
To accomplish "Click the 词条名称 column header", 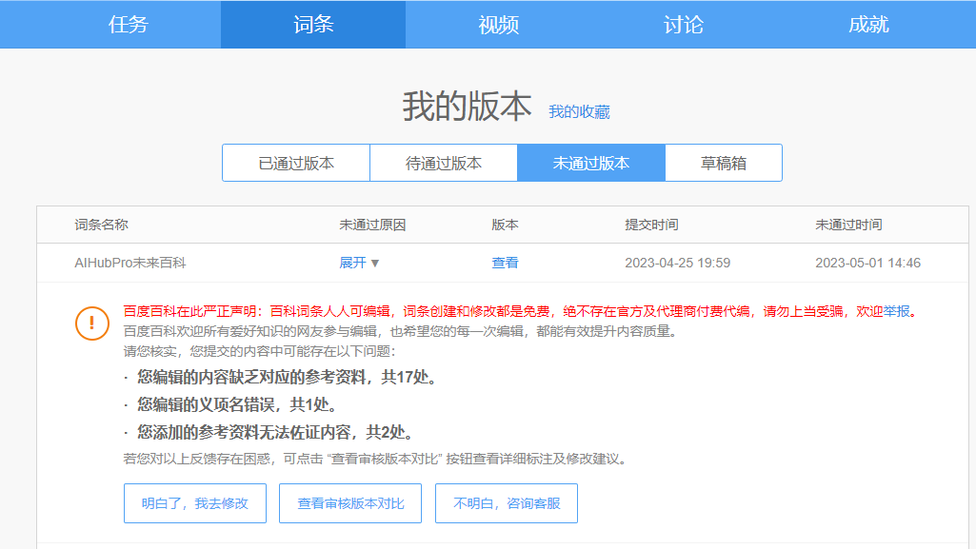I will click(102, 225).
